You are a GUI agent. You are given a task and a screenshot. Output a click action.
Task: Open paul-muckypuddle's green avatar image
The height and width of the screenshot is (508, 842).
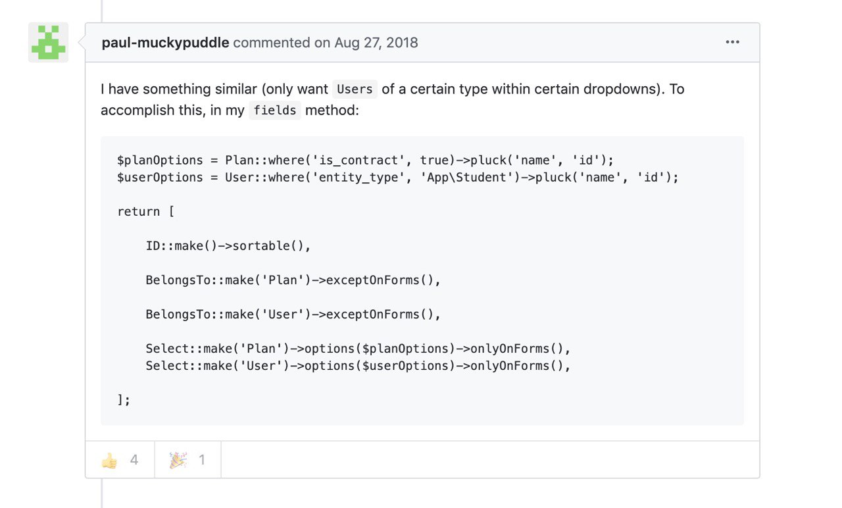[x=48, y=42]
